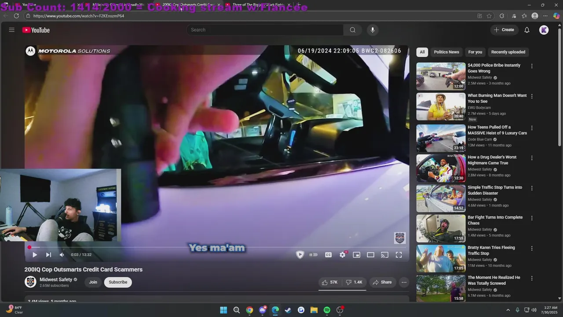Open File Explorer from the taskbar
The image size is (563, 317).
[x=314, y=310]
